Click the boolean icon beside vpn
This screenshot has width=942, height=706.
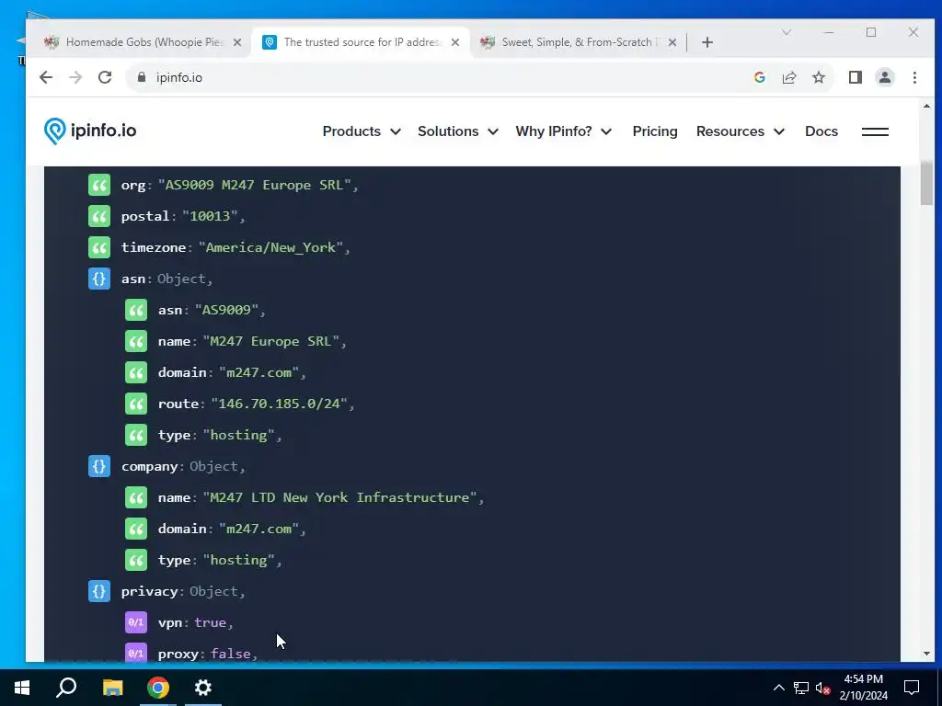pyautogui.click(x=136, y=622)
